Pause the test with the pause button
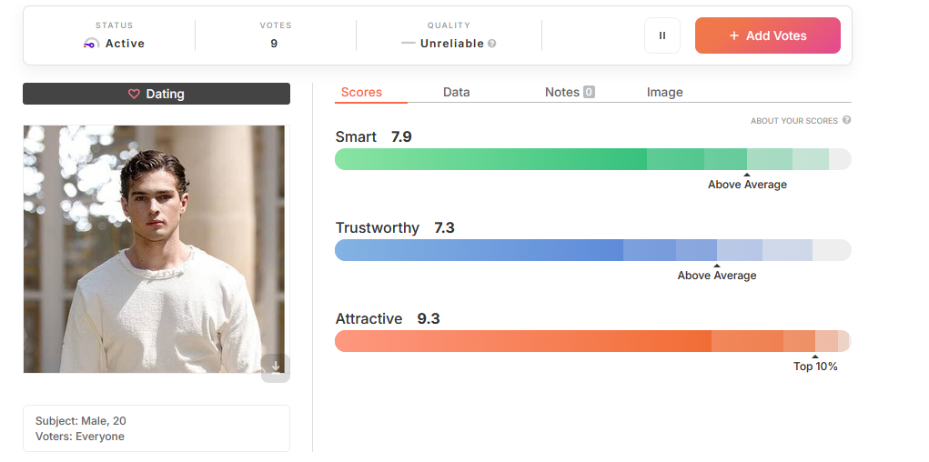Viewport: 929px width, 462px height. (661, 35)
